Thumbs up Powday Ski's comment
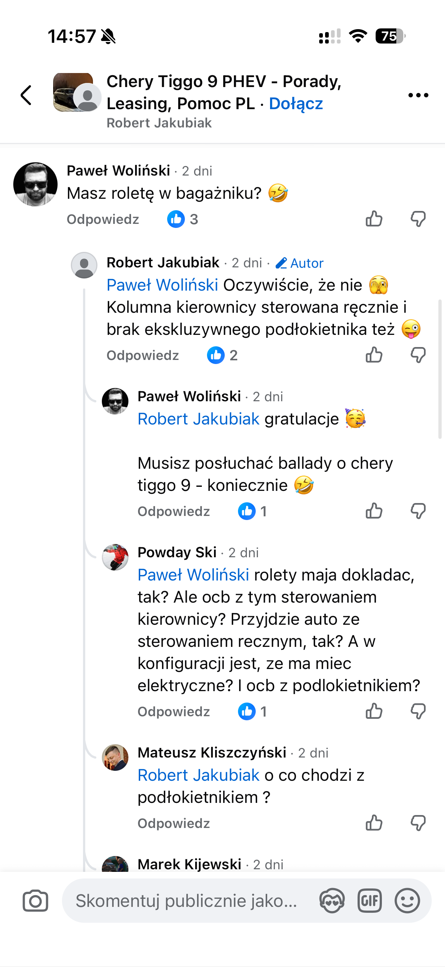The height and width of the screenshot is (967, 445). 374,711
